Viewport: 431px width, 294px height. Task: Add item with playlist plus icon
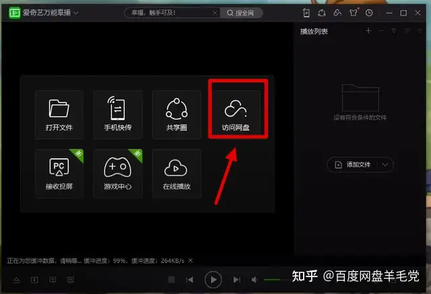point(368,31)
